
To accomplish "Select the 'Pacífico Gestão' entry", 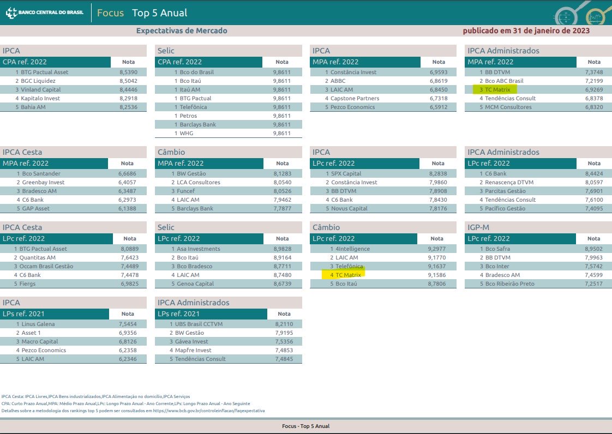I will click(505, 208).
